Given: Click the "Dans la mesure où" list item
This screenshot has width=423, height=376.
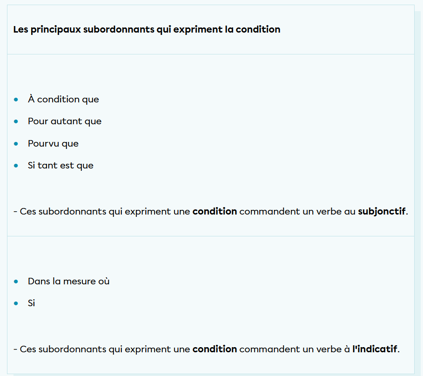Looking at the screenshot, I should coord(68,281).
